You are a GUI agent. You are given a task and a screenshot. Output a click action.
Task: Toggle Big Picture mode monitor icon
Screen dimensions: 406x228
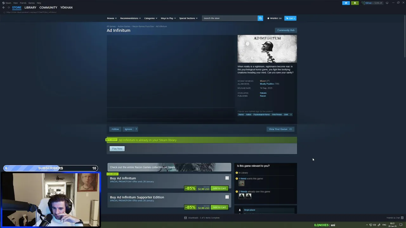tap(387, 3)
